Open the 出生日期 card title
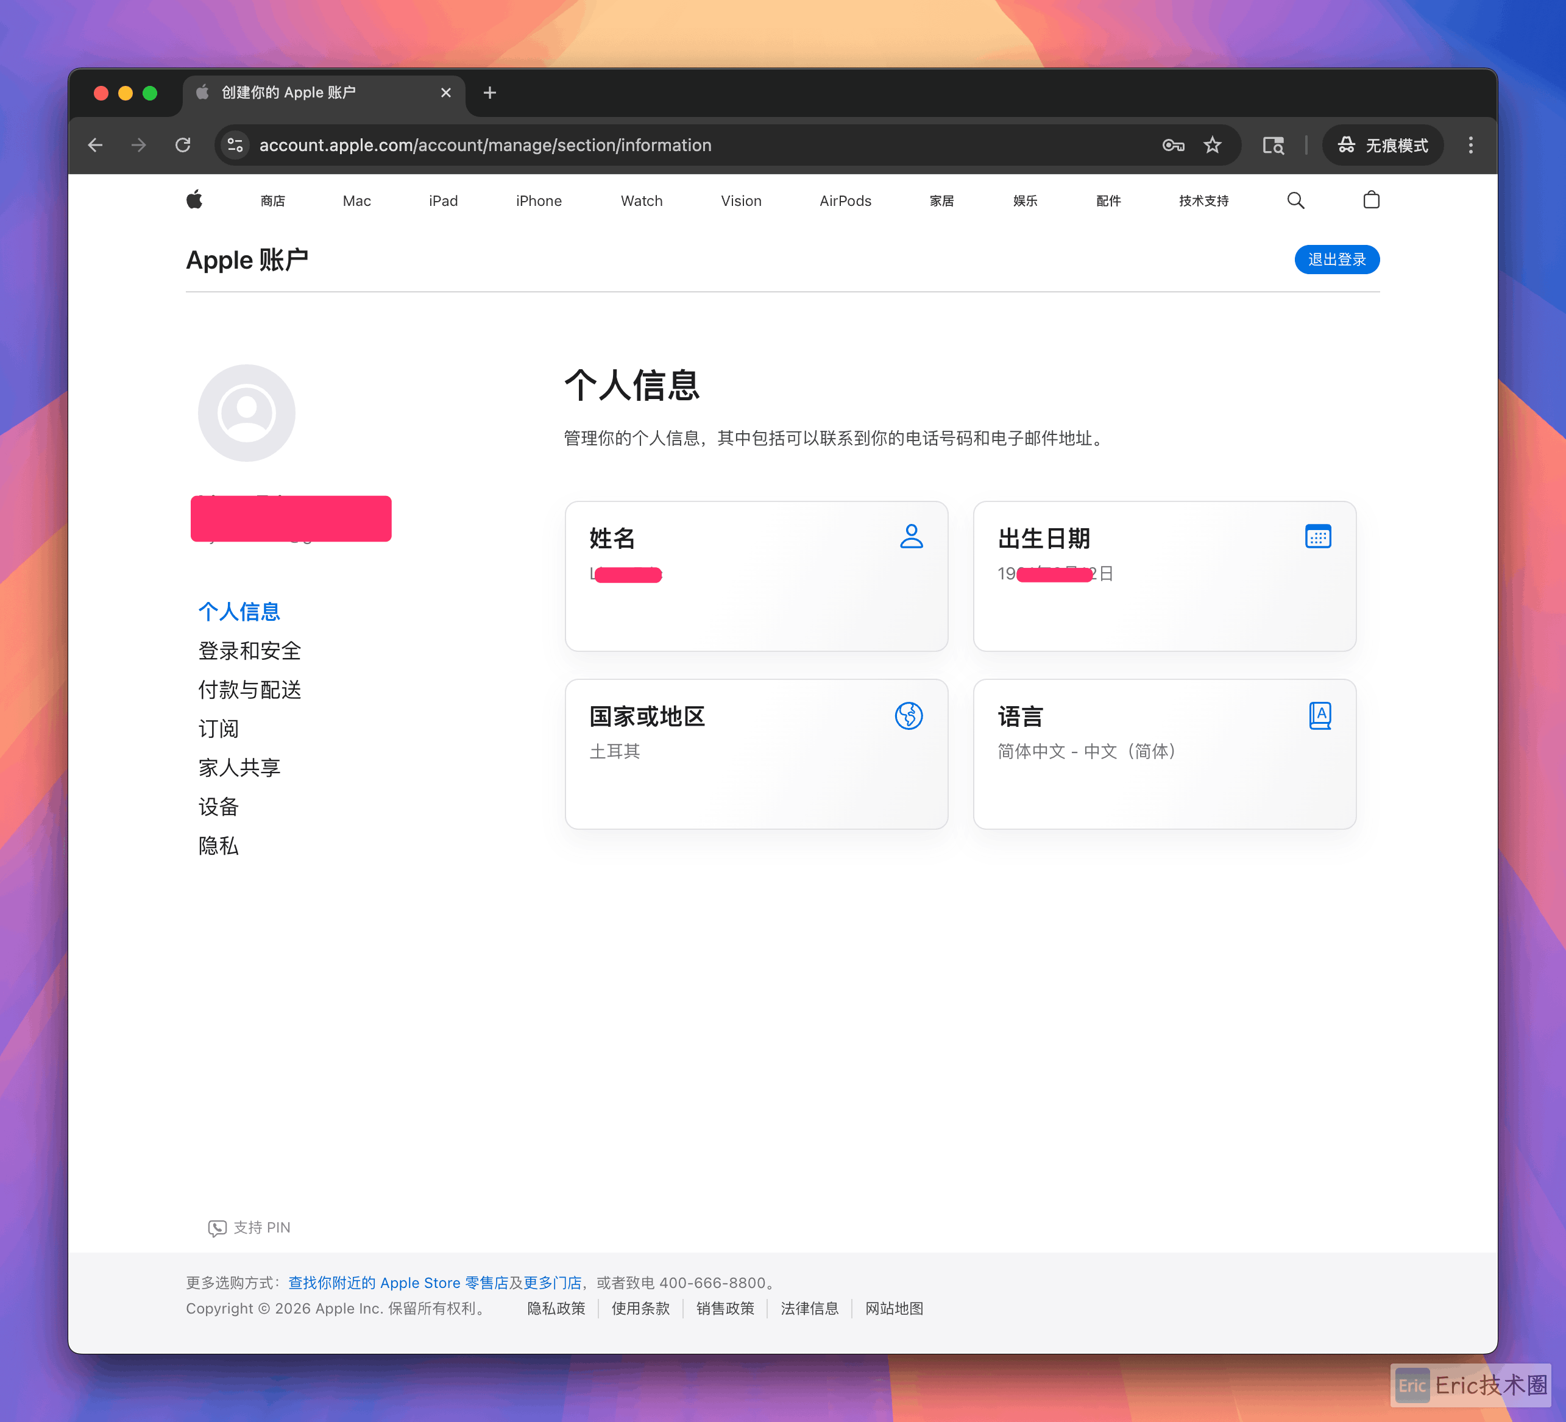Image resolution: width=1566 pixels, height=1422 pixels. point(1044,538)
